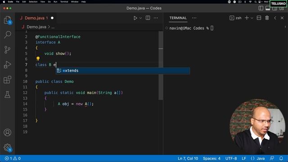
Task: Click the panel left chevron arrow
Action: click(275, 18)
